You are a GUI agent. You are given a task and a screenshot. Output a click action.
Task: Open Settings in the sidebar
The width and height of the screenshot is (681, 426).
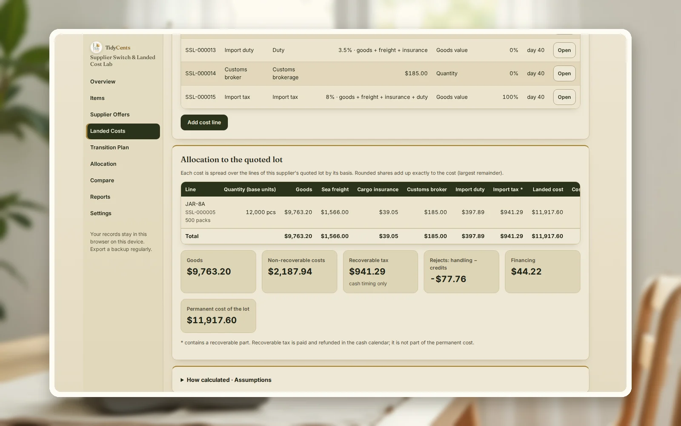(x=123, y=213)
